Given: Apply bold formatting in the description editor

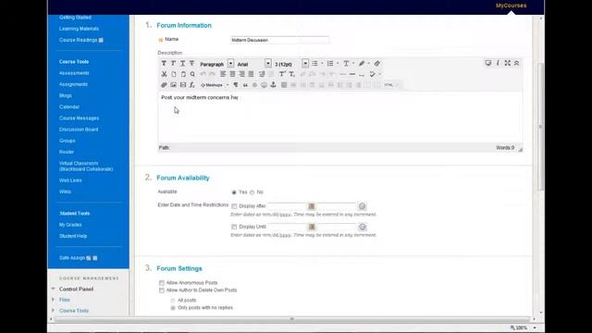Looking at the screenshot, I should 164,64.
